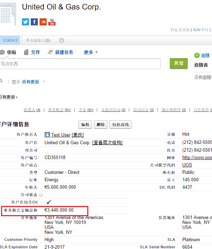Select the 新建任务 new task tab
The width and height of the screenshot is (212, 249).
tap(60, 52)
